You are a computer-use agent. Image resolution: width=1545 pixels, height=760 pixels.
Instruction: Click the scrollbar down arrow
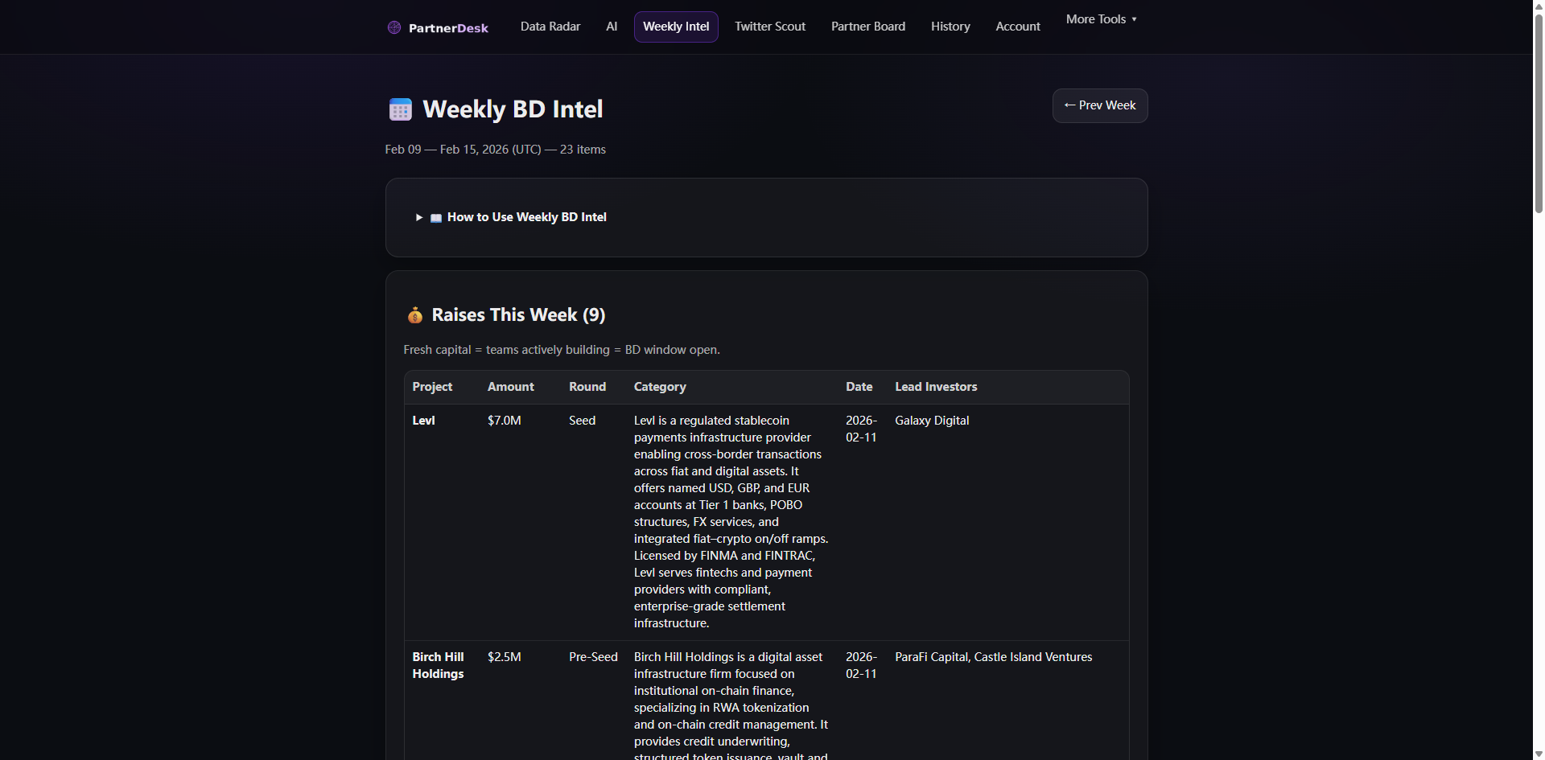pyautogui.click(x=1539, y=754)
